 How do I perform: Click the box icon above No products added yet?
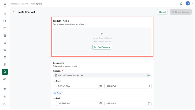click(x=102, y=34)
